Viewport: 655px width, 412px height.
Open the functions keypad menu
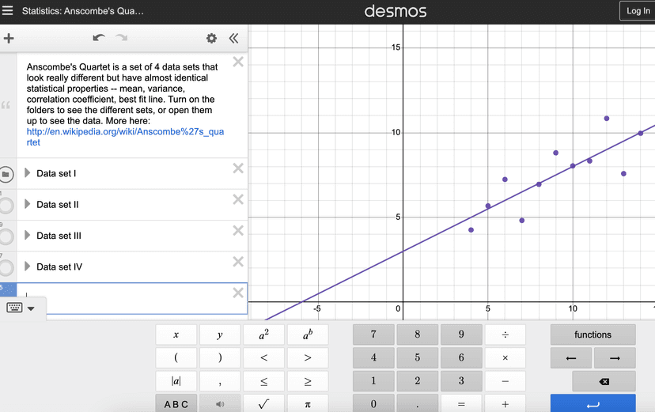593,335
